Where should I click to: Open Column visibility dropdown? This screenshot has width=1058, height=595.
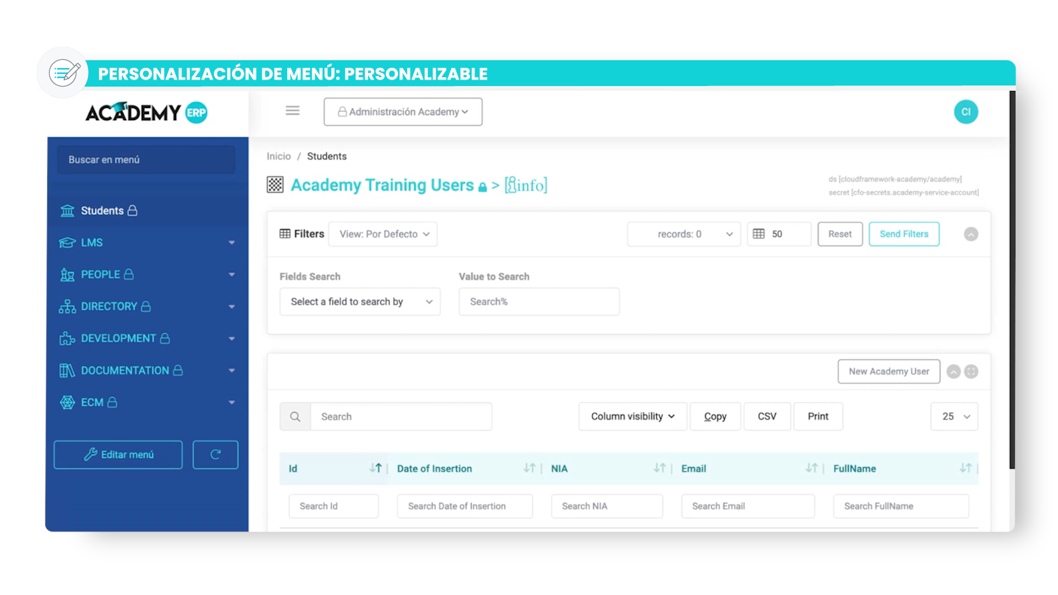click(633, 416)
